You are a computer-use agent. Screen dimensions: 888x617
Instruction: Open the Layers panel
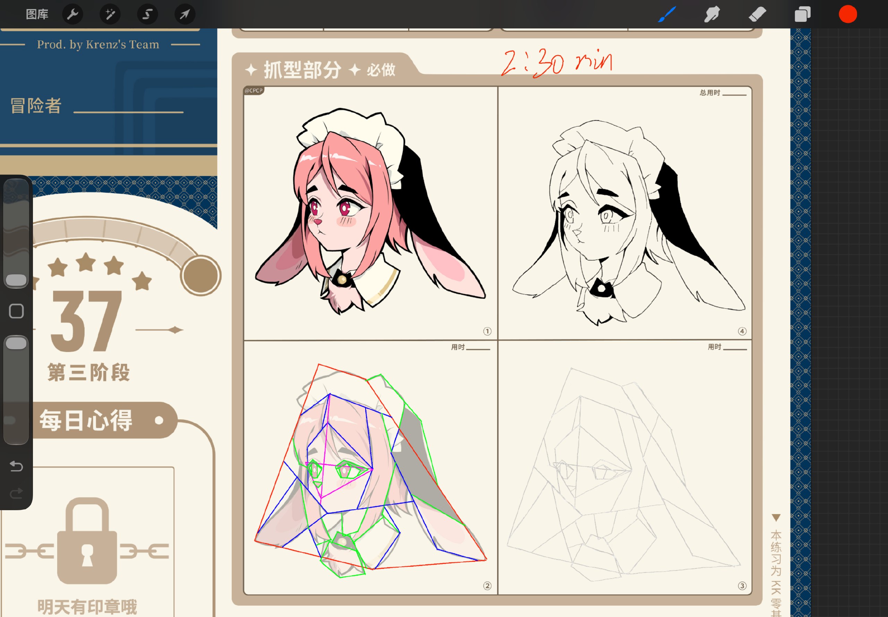tap(803, 14)
